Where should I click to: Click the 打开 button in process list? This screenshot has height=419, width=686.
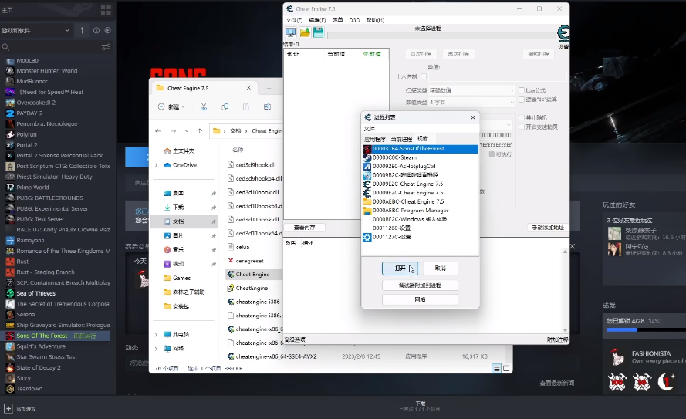click(400, 268)
